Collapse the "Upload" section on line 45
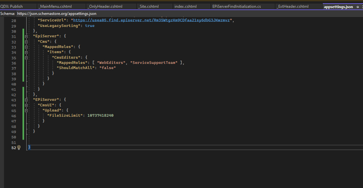 (26, 111)
